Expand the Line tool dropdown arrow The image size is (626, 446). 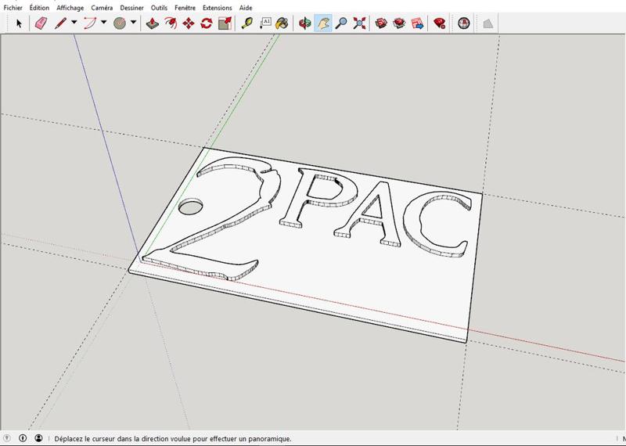74,23
